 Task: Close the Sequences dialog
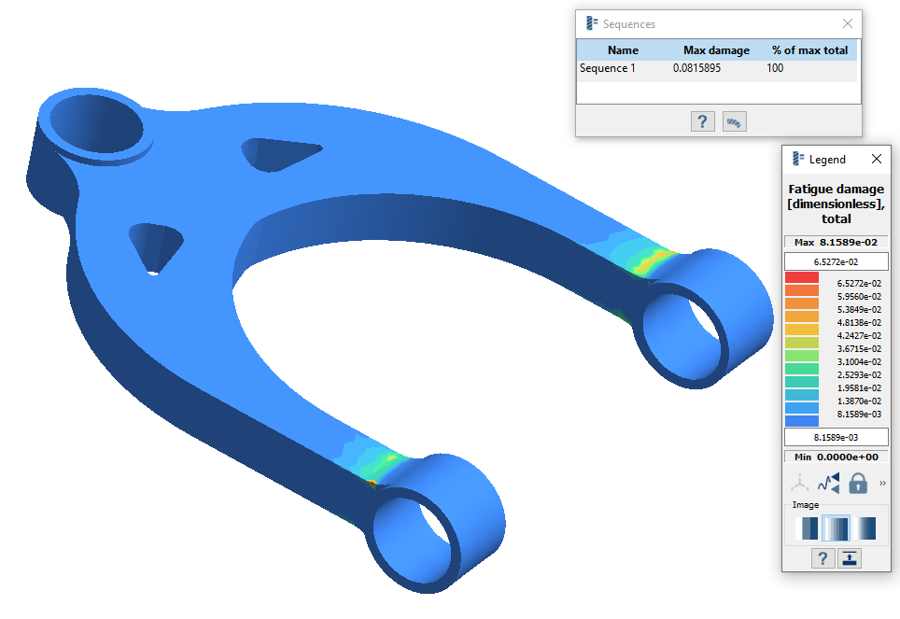tap(848, 24)
